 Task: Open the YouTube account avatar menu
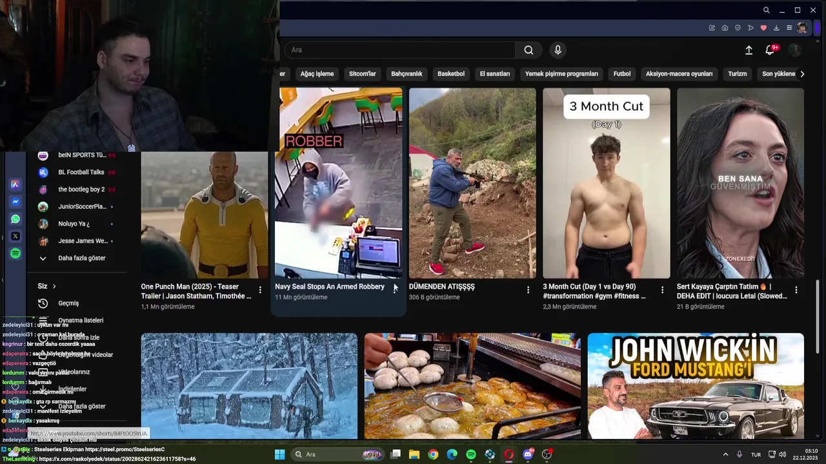[x=795, y=50]
